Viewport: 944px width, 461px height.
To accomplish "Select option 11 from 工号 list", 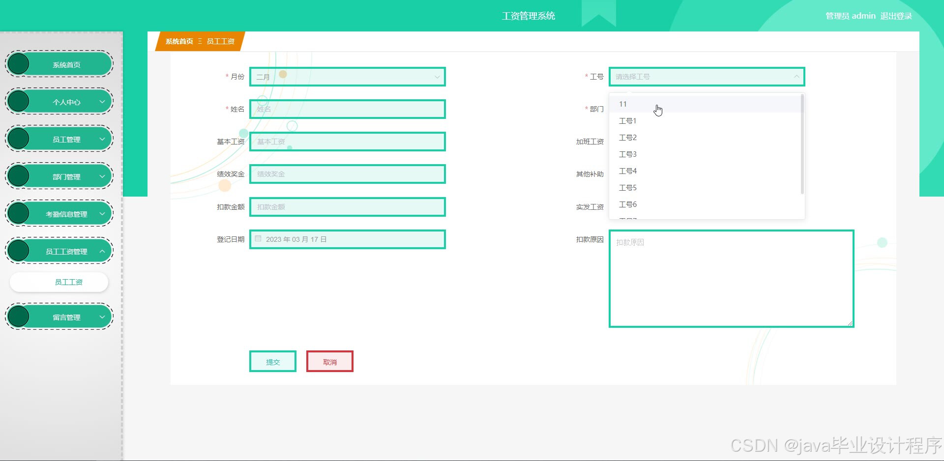I will tap(706, 104).
